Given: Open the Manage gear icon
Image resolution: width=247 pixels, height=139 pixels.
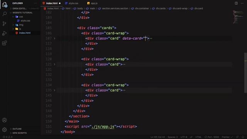Looking at the screenshot, I should 4,130.
